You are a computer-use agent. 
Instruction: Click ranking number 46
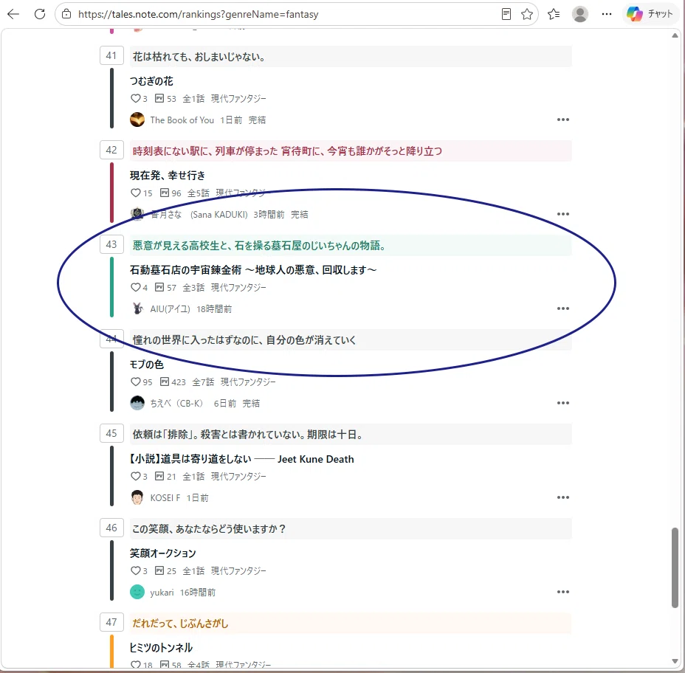[x=111, y=528]
